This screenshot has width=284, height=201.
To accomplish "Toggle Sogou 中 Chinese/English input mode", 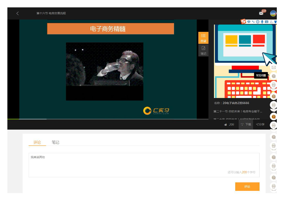I will click(249, 22).
